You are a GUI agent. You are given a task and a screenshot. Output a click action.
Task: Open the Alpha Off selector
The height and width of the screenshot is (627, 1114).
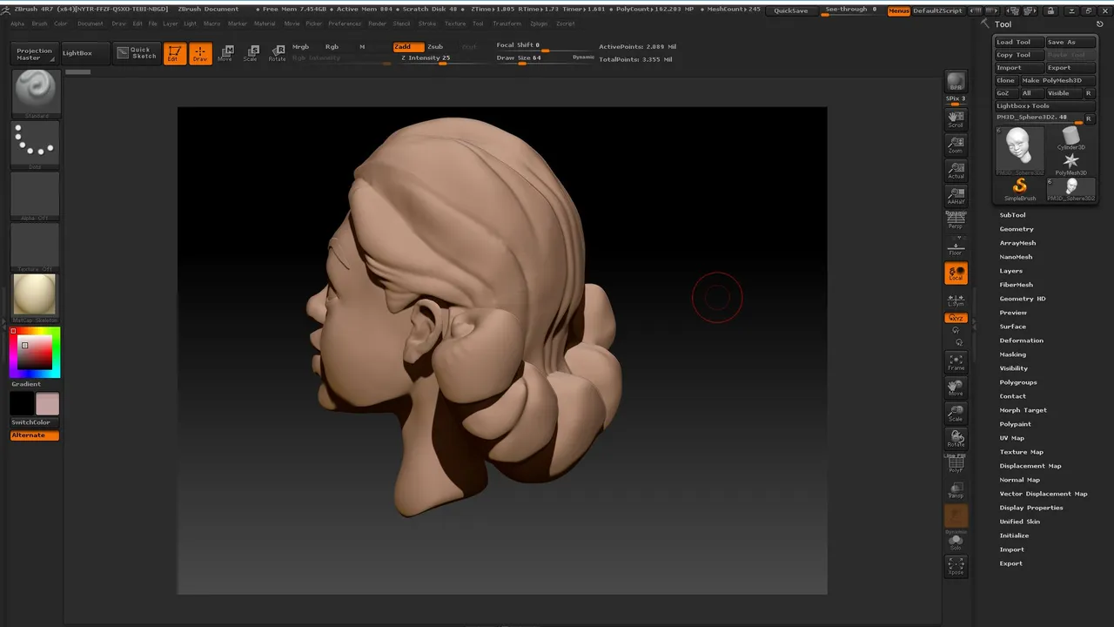pyautogui.click(x=36, y=195)
